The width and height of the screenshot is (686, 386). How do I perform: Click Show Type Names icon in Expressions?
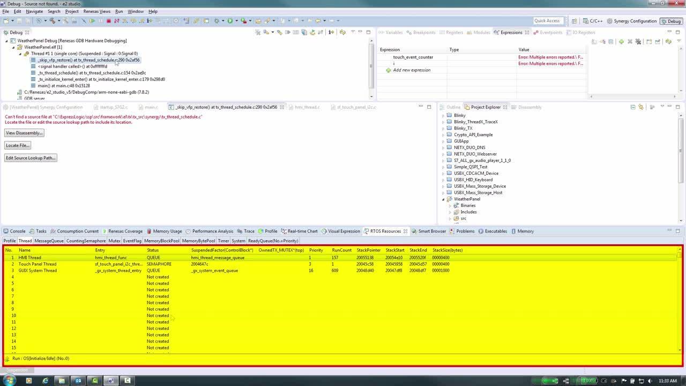coord(594,41)
